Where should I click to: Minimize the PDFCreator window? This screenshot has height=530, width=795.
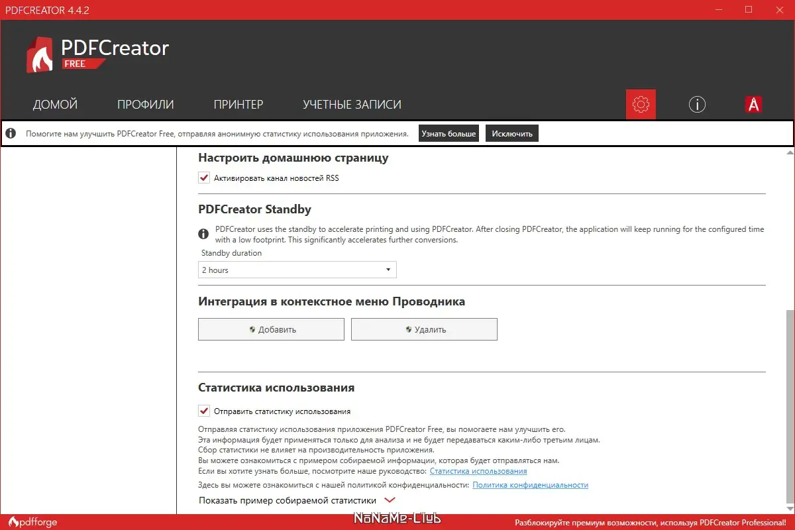(x=719, y=9)
